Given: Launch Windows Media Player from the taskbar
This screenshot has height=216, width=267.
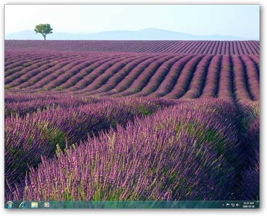Looking at the screenshot, I should click(x=47, y=205).
